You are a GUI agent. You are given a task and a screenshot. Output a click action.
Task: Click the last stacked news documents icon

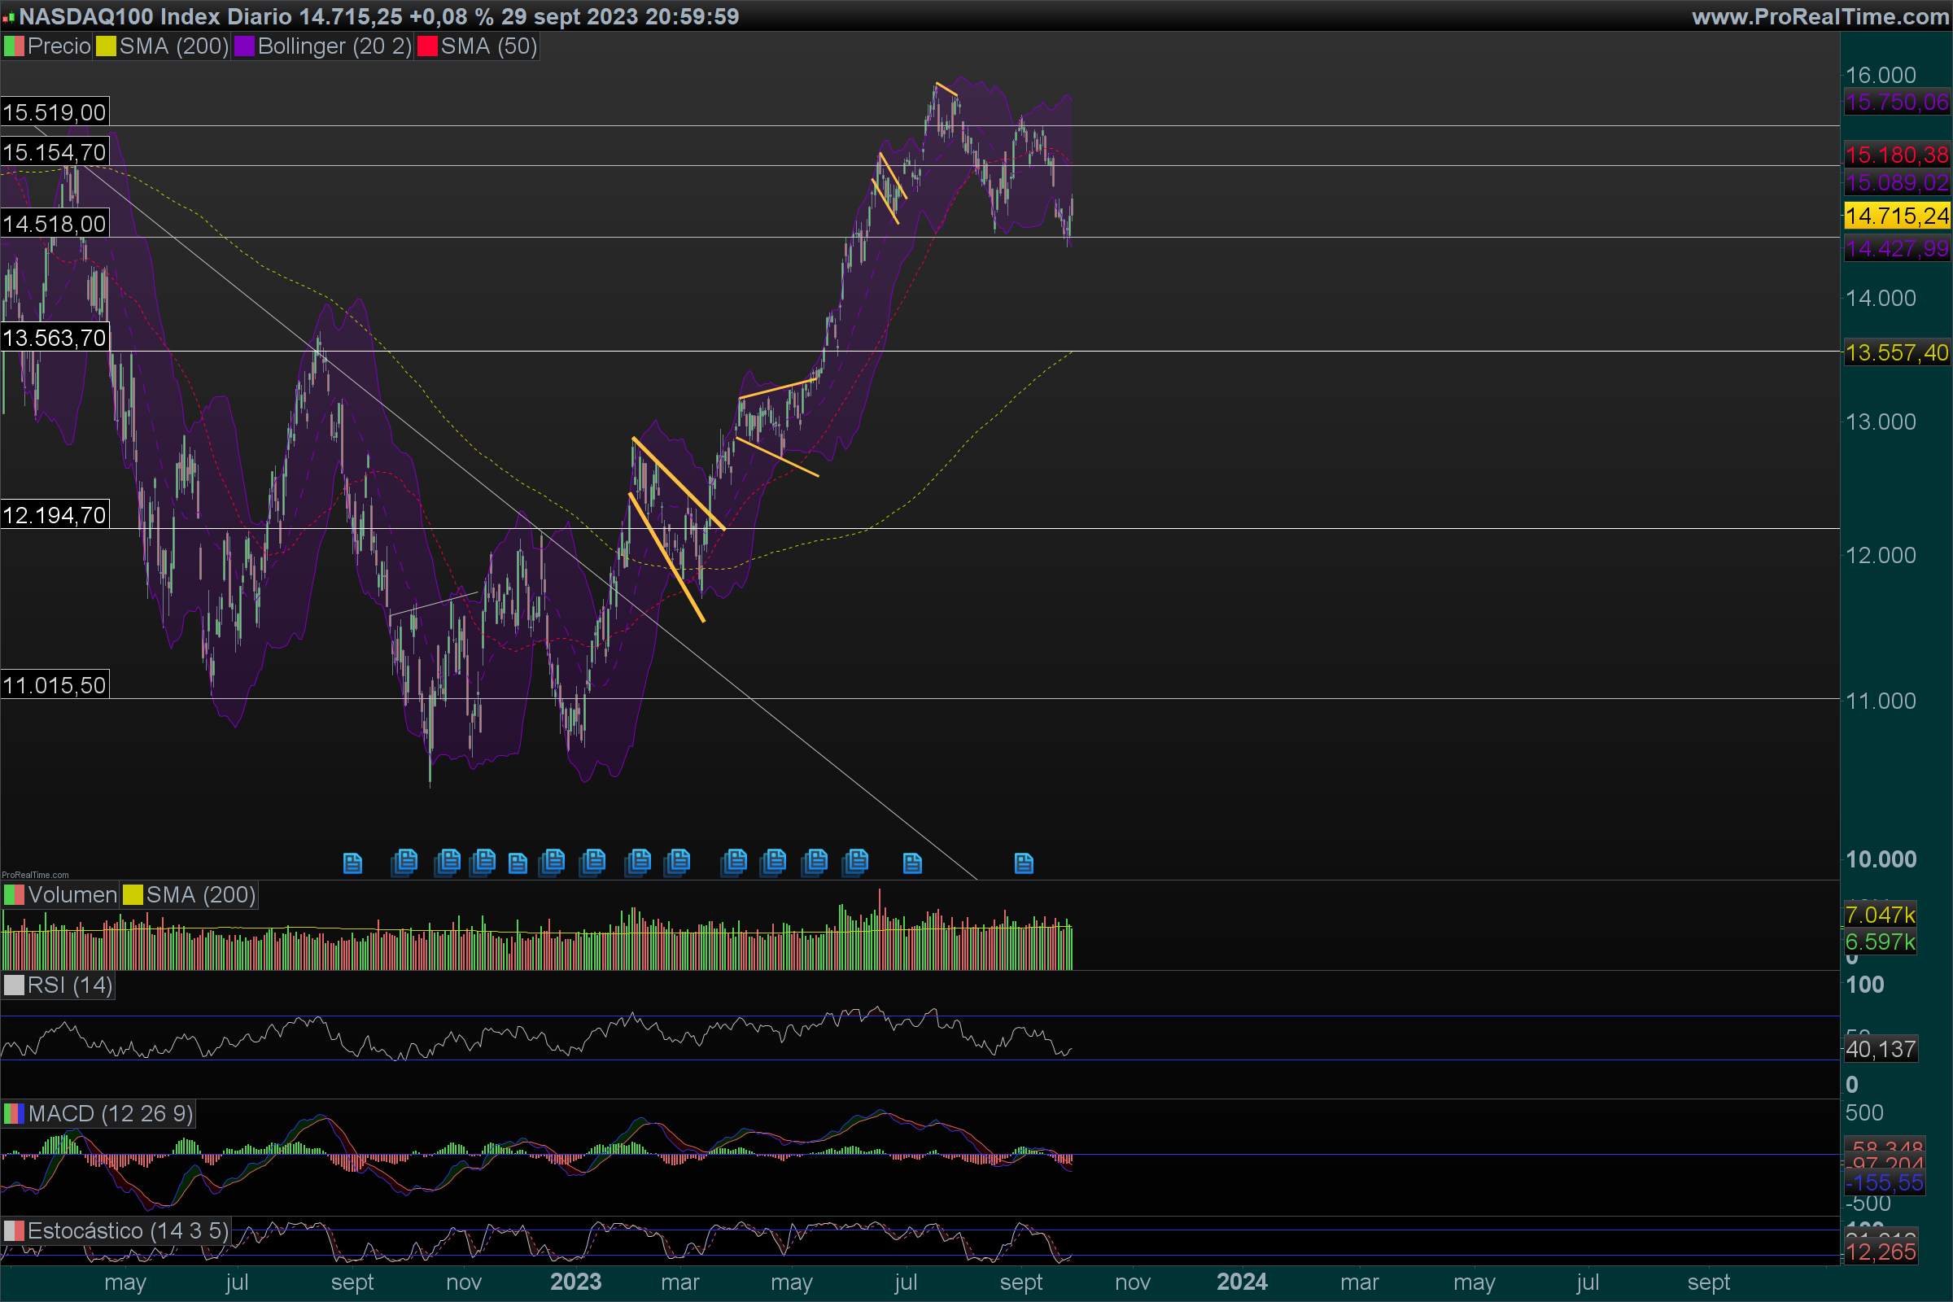click(x=855, y=862)
